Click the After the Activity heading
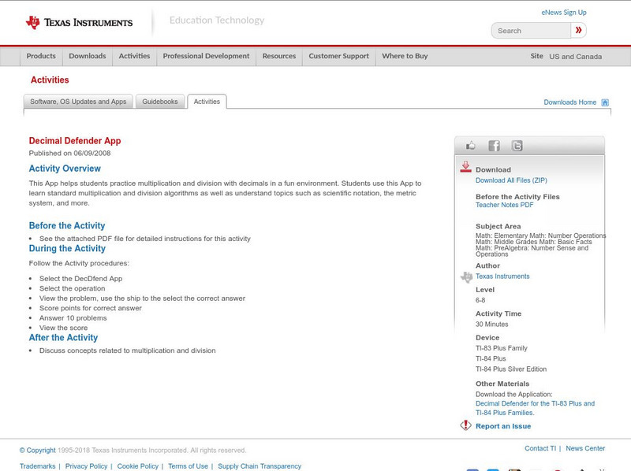Screen dimensions: 631x471 tap(63, 338)
